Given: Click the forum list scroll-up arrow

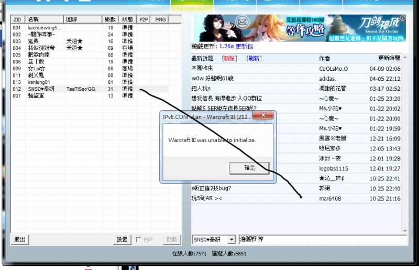Looking at the screenshot, I should pos(405,57).
